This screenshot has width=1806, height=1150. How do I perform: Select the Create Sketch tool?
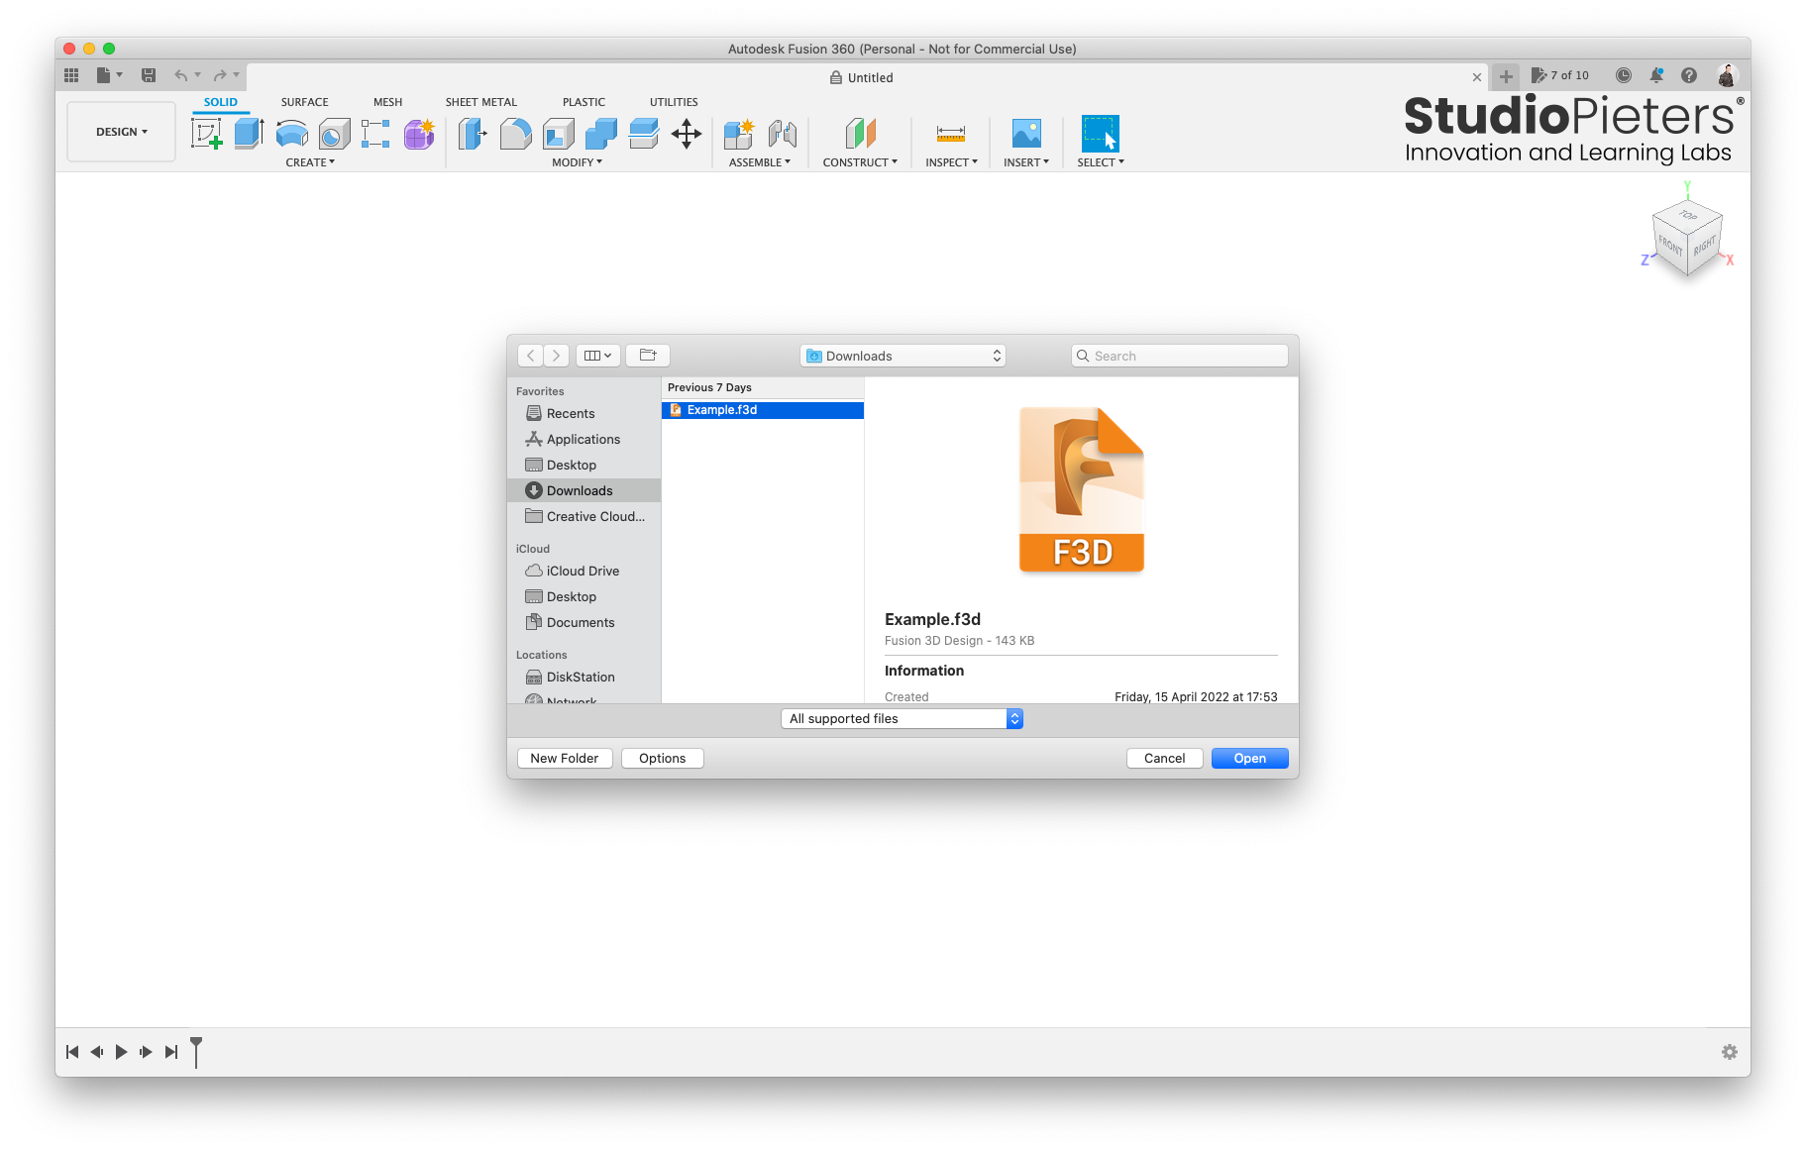coord(207,134)
